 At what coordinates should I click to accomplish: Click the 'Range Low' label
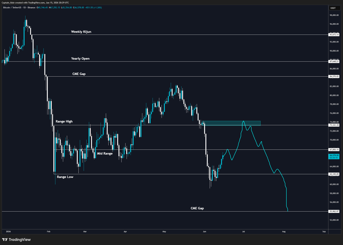[x=65, y=177]
